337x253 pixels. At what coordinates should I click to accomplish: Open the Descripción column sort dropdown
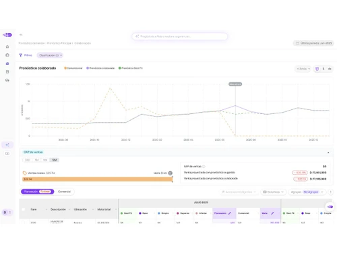point(69,209)
